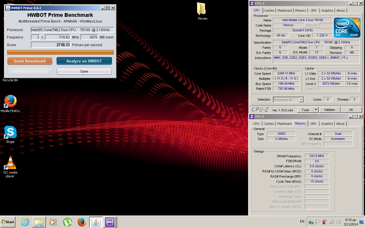
Task: Open Windows Media Player taskbar icon
Action: click(53, 222)
